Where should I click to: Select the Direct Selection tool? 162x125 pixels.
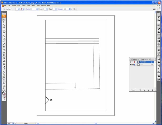point(4,22)
